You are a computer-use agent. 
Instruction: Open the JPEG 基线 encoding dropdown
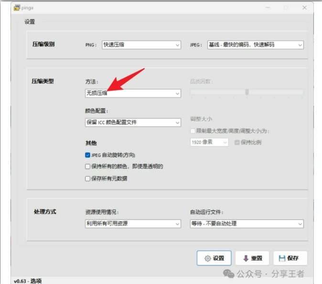coord(255,45)
